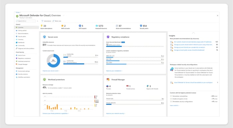Click the Regulatory compliance sidebar icon
233x128 pixels.
17,58
